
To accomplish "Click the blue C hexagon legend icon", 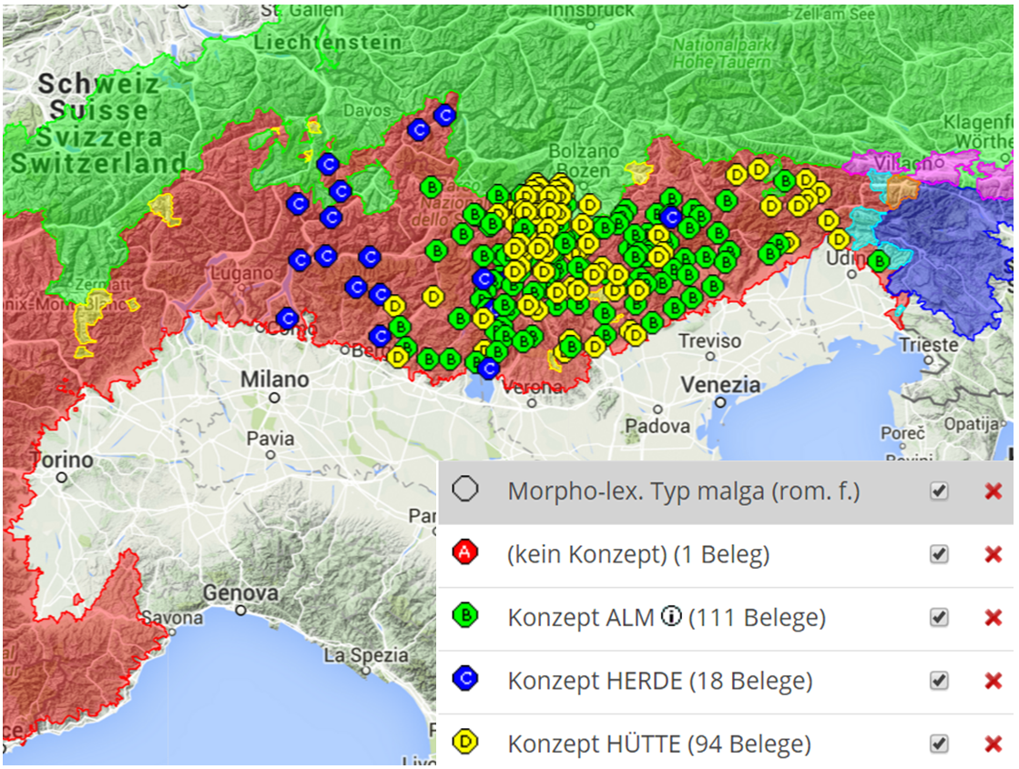I will click(465, 680).
